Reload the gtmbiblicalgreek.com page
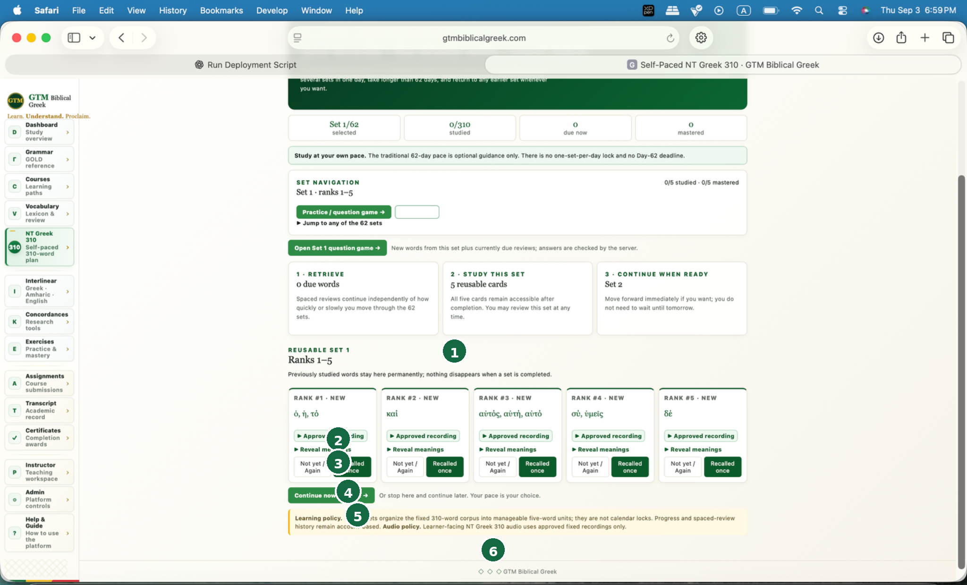 point(670,38)
